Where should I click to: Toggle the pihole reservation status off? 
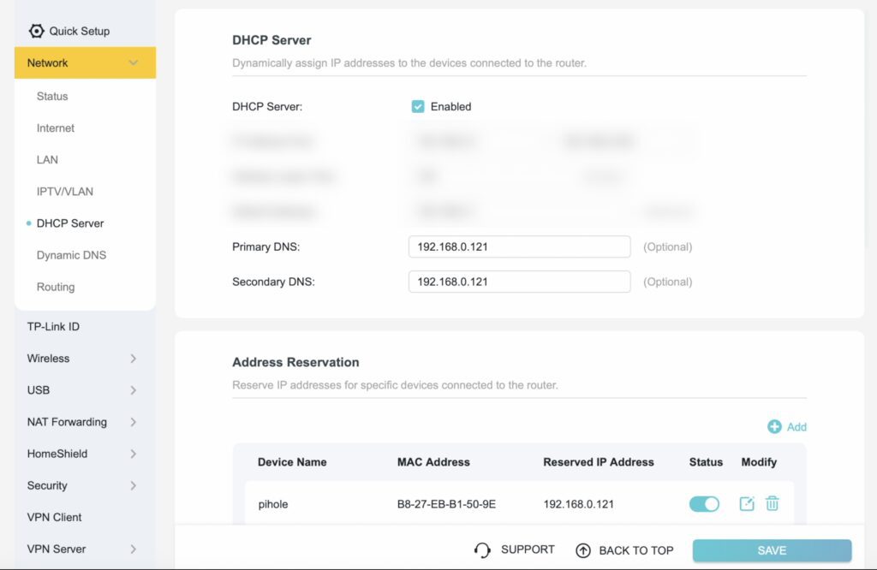pos(704,504)
